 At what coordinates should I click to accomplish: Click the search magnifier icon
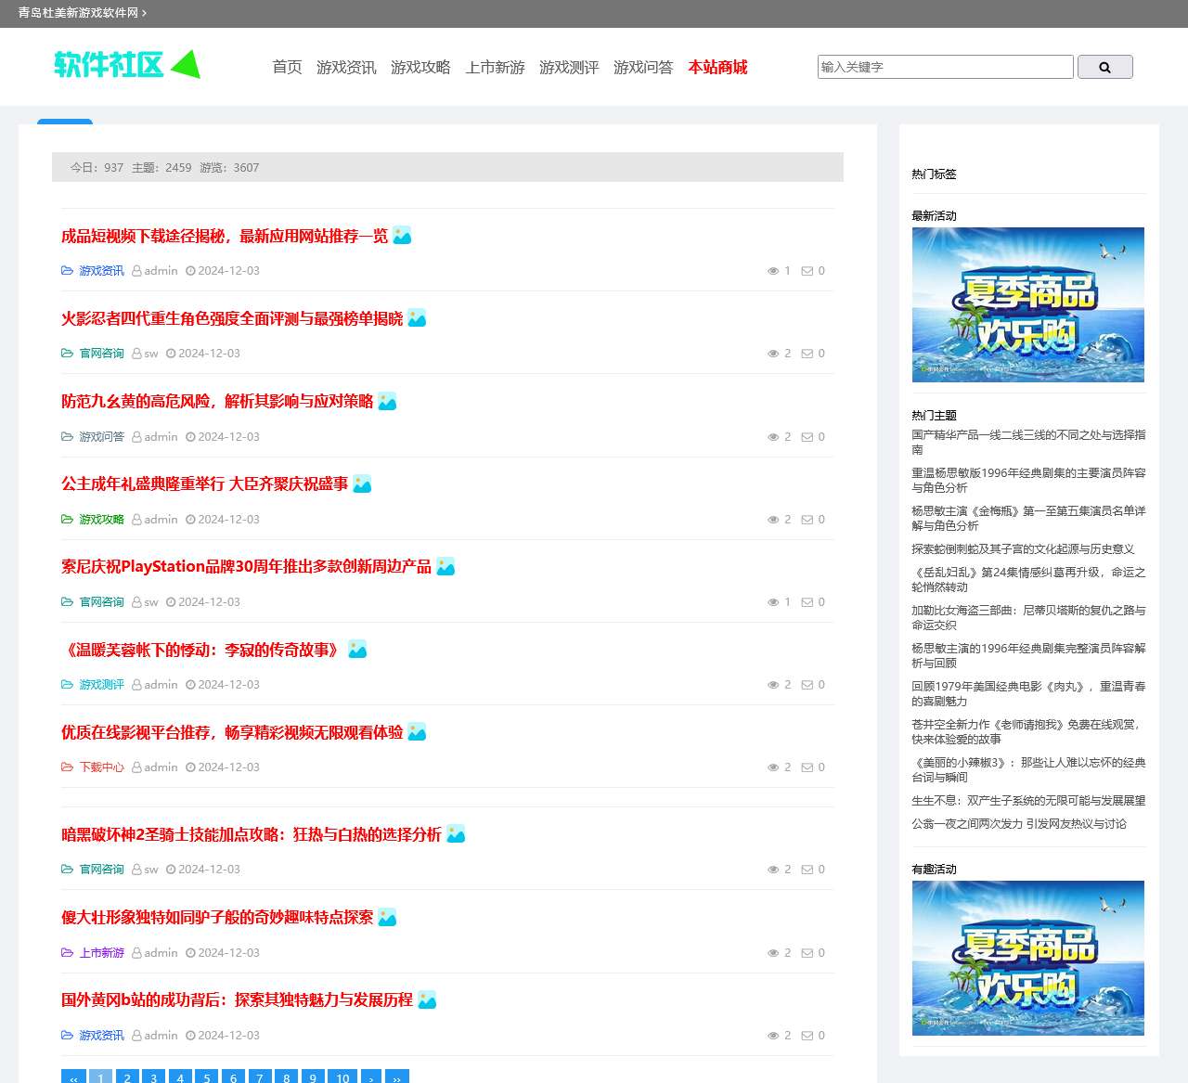(x=1104, y=66)
